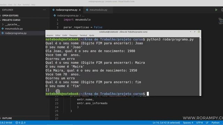The image size is (223, 125).
Task: Close the terminal window
Action: click(199, 32)
